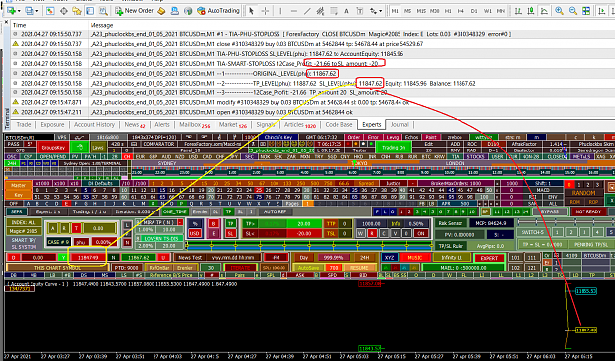Click the Infinity LL button

point(452,257)
